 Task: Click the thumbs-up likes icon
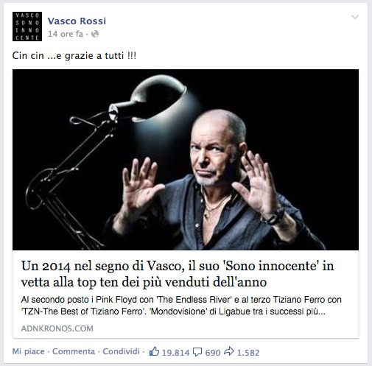point(154,351)
